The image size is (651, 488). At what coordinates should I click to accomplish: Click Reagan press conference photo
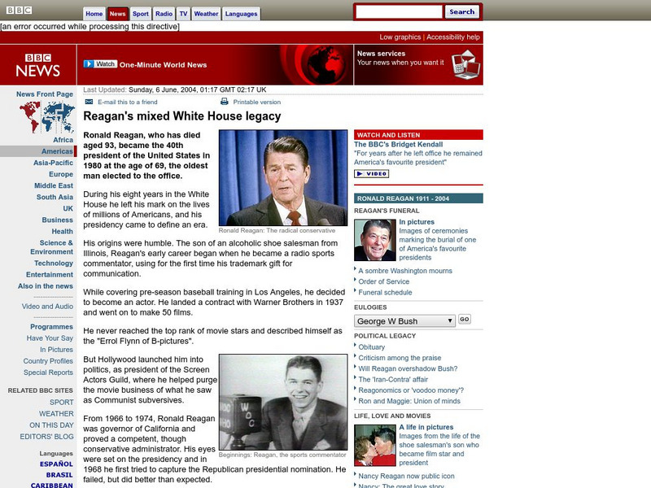283,177
